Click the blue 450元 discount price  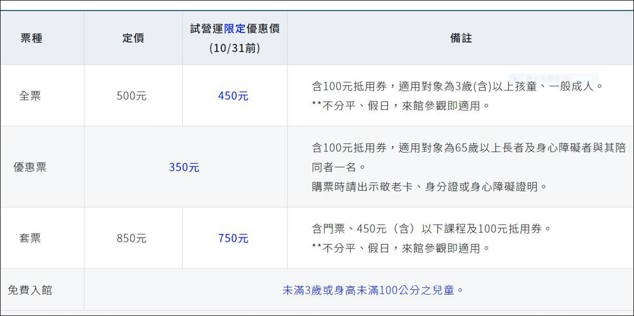233,96
